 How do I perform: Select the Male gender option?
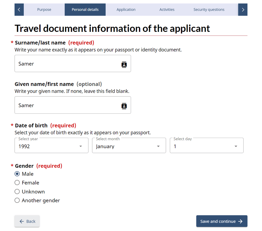[x=17, y=174]
